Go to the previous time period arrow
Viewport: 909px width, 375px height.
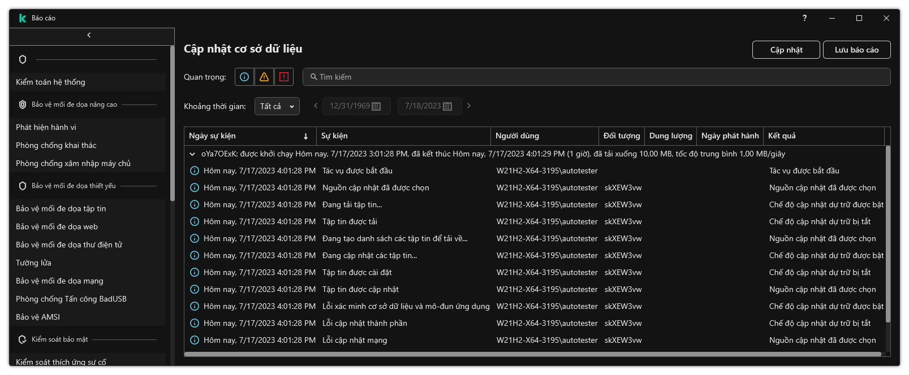click(x=316, y=106)
